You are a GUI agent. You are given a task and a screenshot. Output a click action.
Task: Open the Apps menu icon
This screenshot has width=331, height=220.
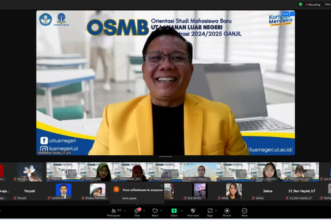click(x=209, y=211)
